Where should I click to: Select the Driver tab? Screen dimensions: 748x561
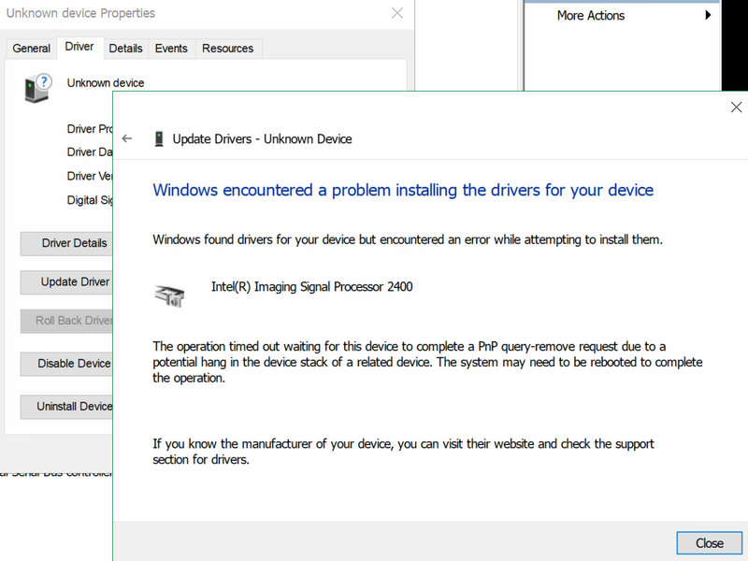click(x=79, y=47)
